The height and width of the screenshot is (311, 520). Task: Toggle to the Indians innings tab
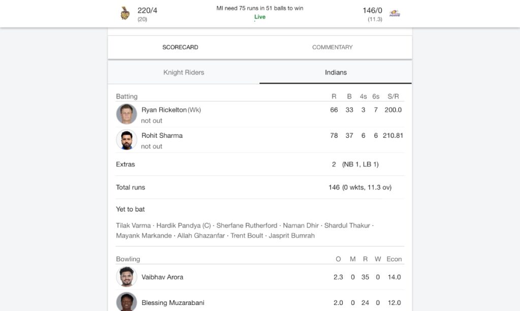point(336,72)
